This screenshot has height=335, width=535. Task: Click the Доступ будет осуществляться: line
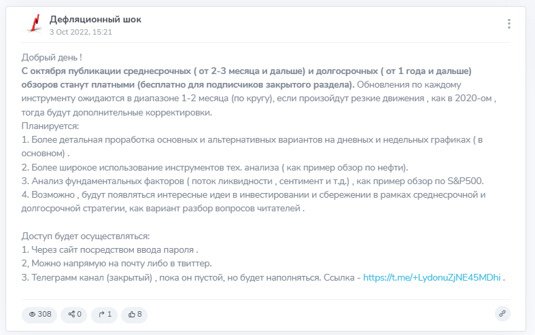point(86,236)
